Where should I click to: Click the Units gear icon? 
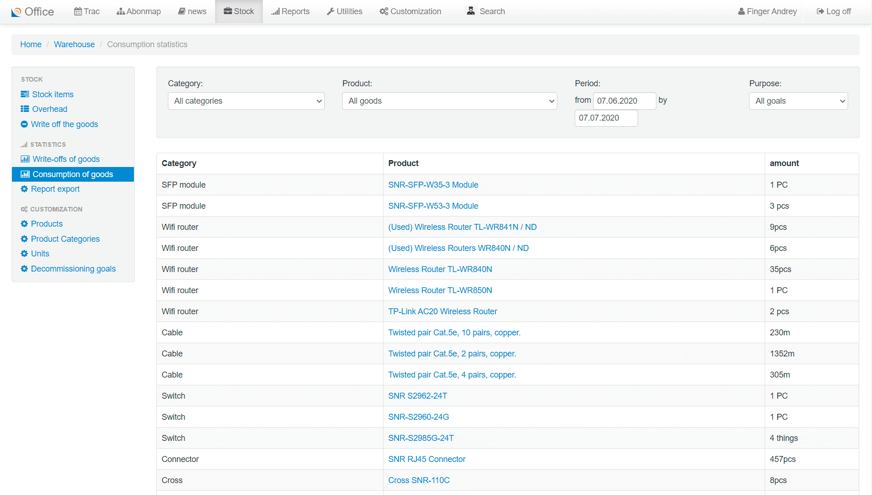pos(24,253)
